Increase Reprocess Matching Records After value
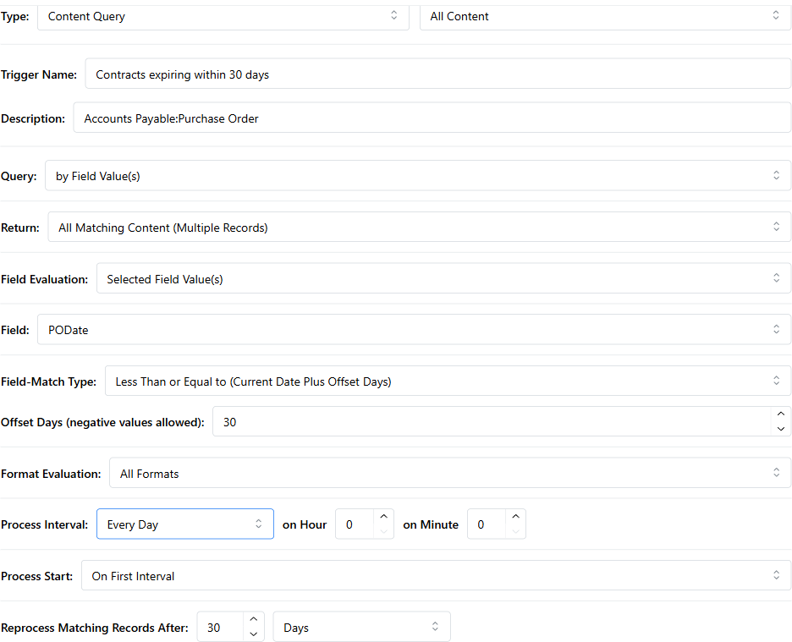This screenshot has height=642, width=792. tap(254, 619)
